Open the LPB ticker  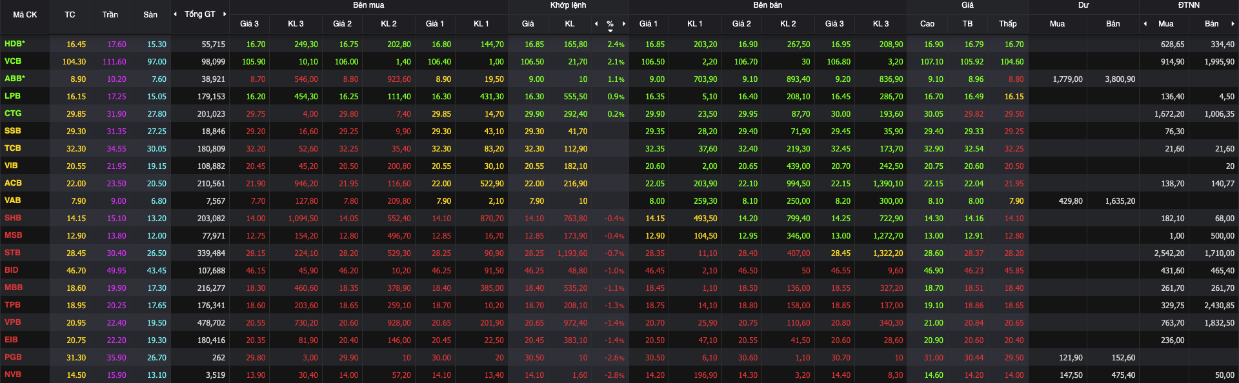pos(12,96)
